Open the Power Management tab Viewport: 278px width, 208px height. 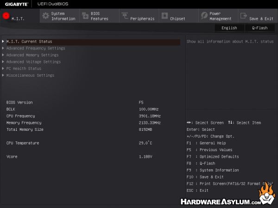218,16
